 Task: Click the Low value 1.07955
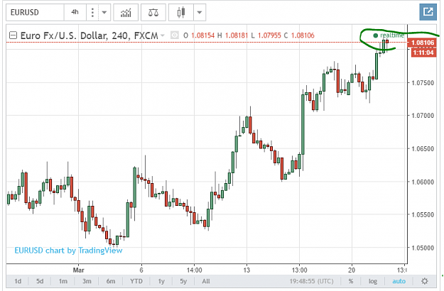pyautogui.click(x=269, y=35)
